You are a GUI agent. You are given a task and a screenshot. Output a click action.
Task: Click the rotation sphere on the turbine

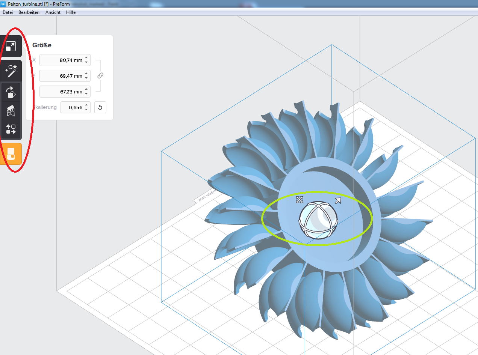(318, 220)
